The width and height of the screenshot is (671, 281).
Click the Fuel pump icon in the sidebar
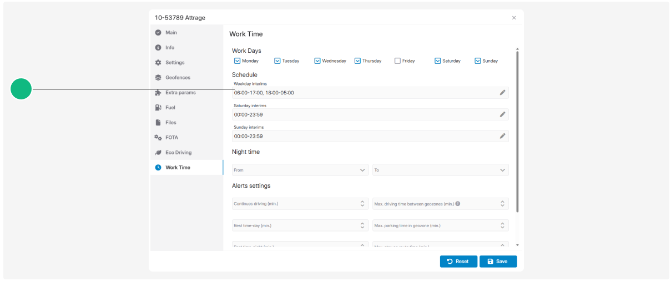coord(158,107)
